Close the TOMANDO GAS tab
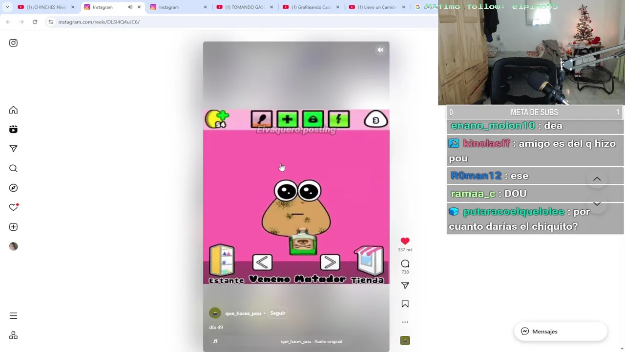This screenshot has height=352, width=625. coord(272,7)
